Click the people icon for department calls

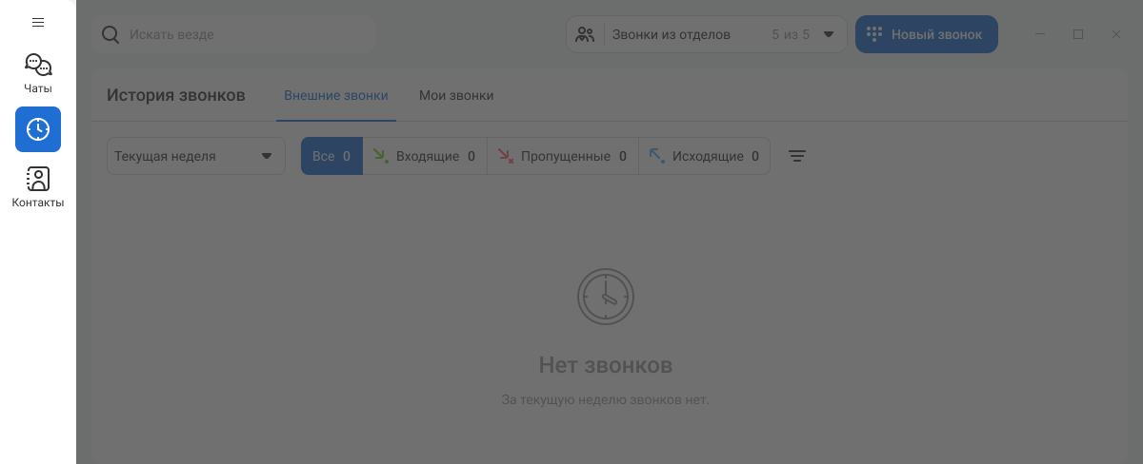585,34
